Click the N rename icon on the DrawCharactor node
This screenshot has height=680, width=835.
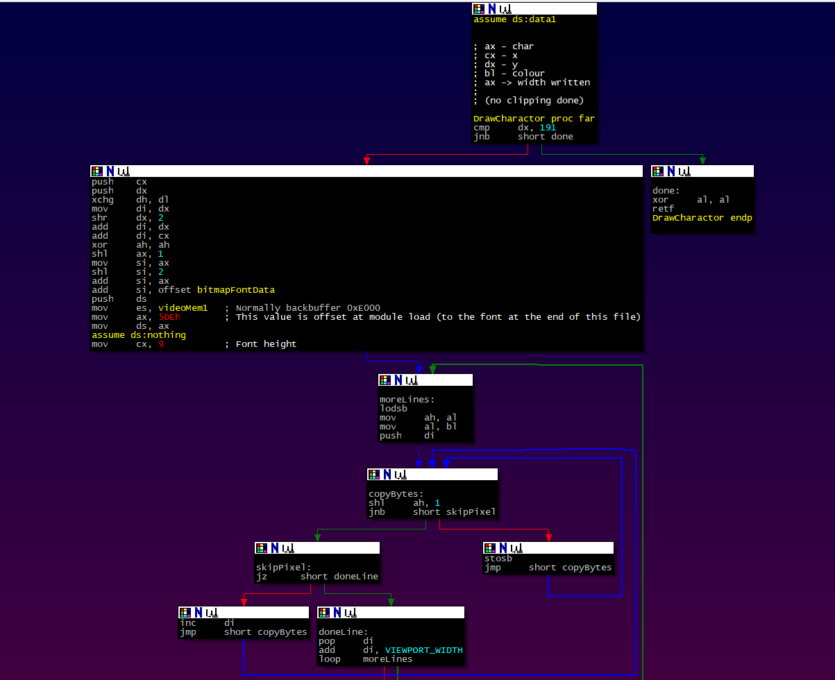click(x=491, y=8)
